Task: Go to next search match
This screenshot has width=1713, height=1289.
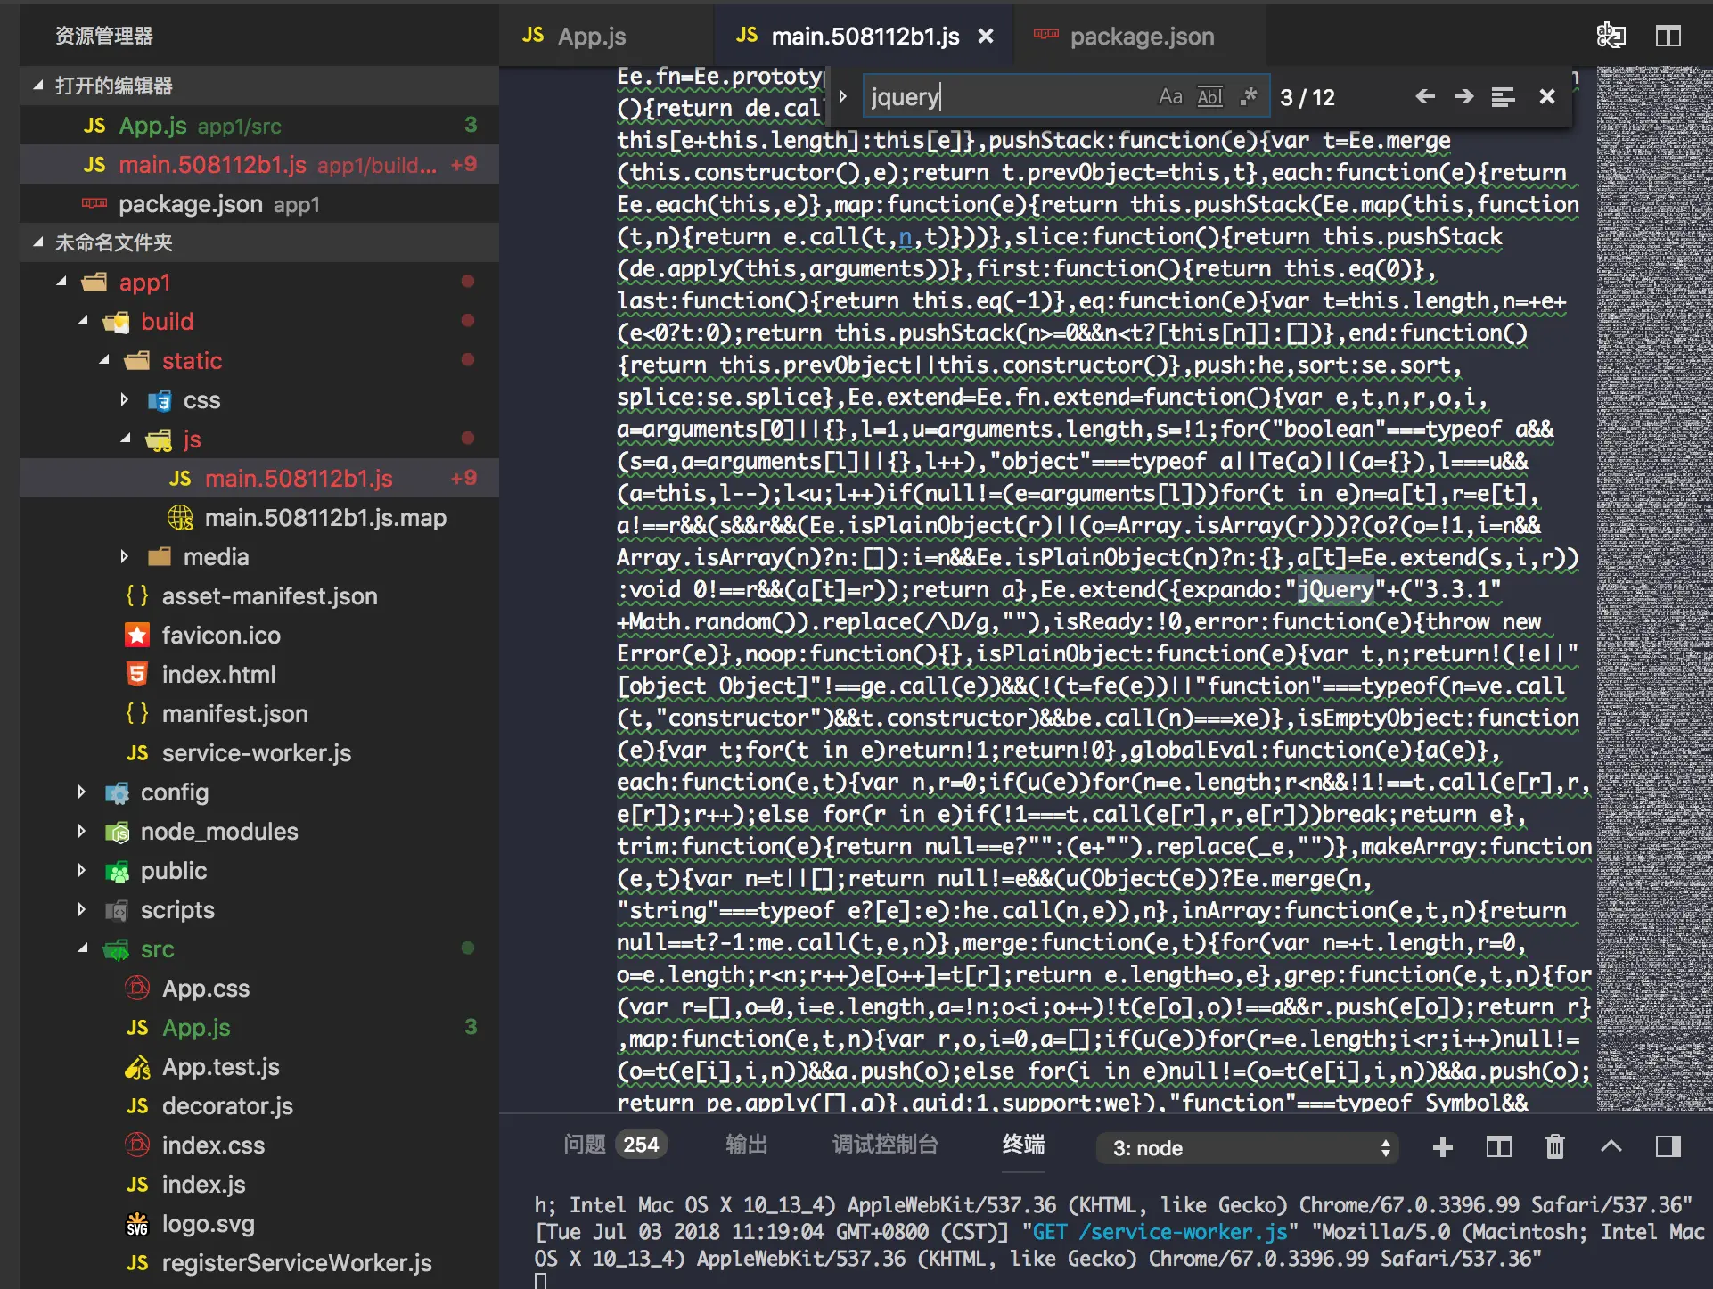Action: [x=1463, y=97]
